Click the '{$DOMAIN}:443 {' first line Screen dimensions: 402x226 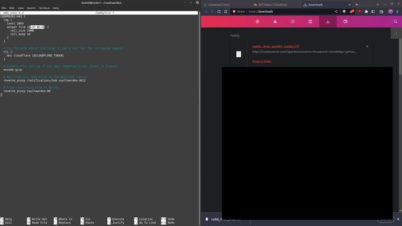pyautogui.click(x=13, y=16)
